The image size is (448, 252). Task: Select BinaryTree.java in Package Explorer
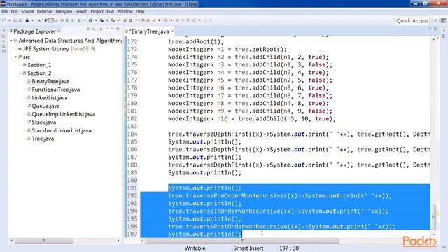50,81
